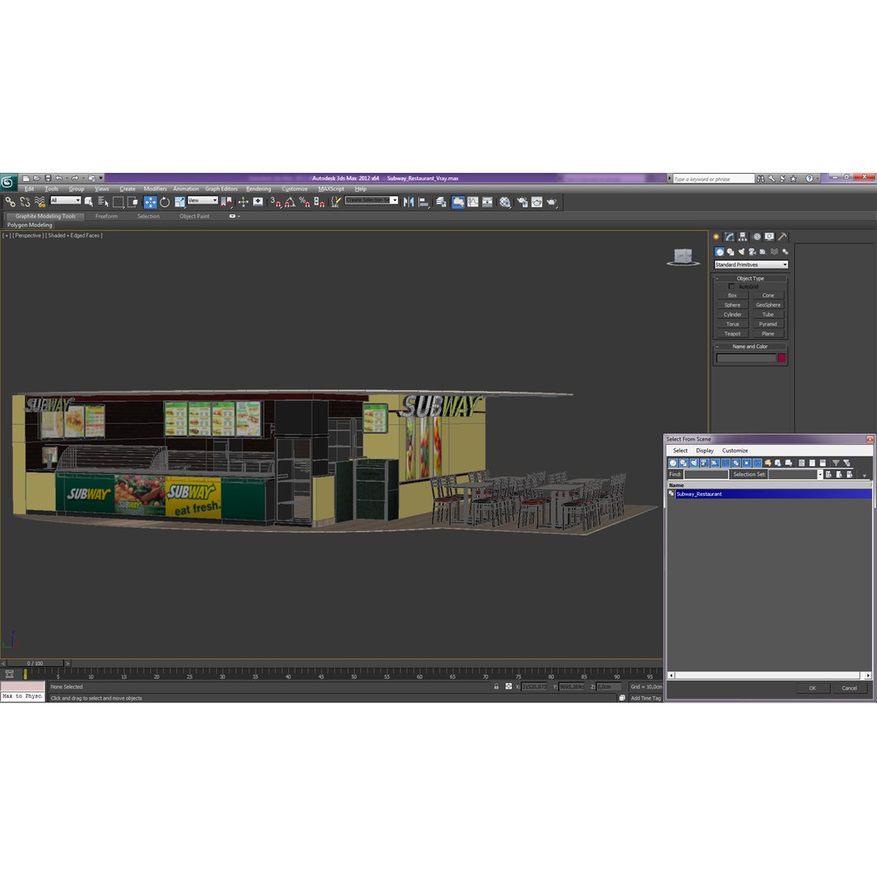Activate the Select and Move tool
Image resolution: width=877 pixels, height=877 pixels.
pyautogui.click(x=150, y=202)
